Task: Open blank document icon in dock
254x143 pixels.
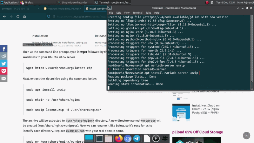Action: pyautogui.click(x=147, y=139)
